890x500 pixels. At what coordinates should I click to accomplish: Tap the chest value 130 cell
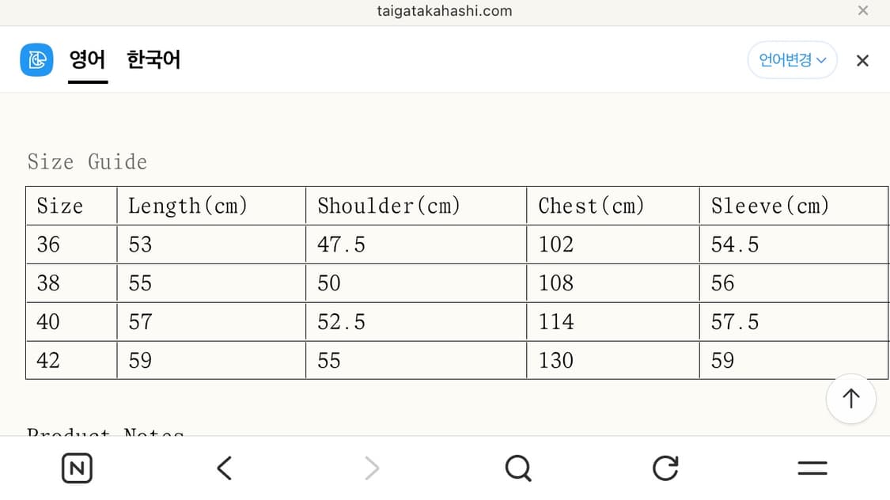[556, 361]
